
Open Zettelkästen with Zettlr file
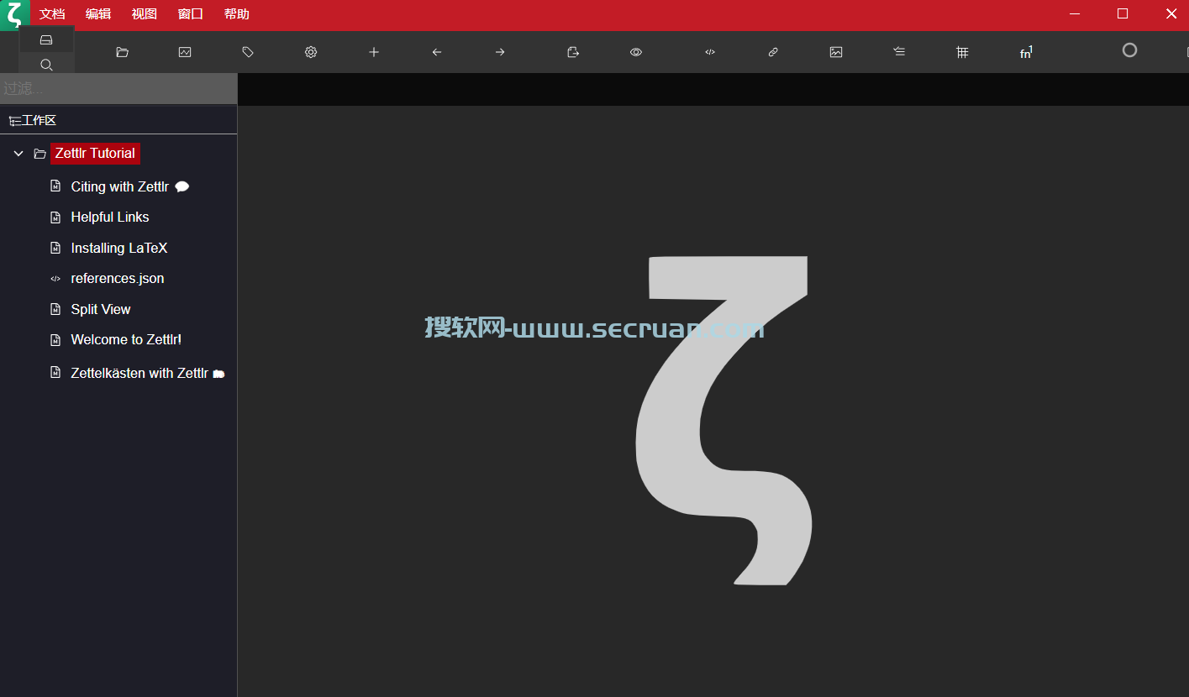click(139, 373)
